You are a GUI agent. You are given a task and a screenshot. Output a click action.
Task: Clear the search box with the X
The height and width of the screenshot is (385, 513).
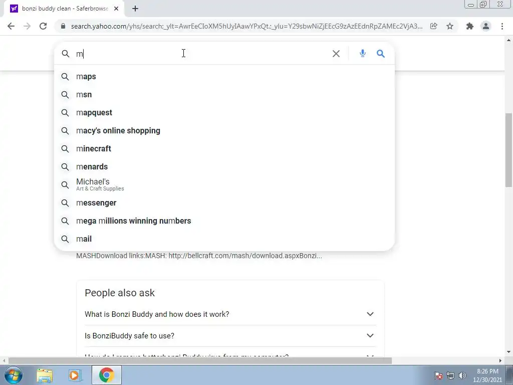pyautogui.click(x=336, y=54)
